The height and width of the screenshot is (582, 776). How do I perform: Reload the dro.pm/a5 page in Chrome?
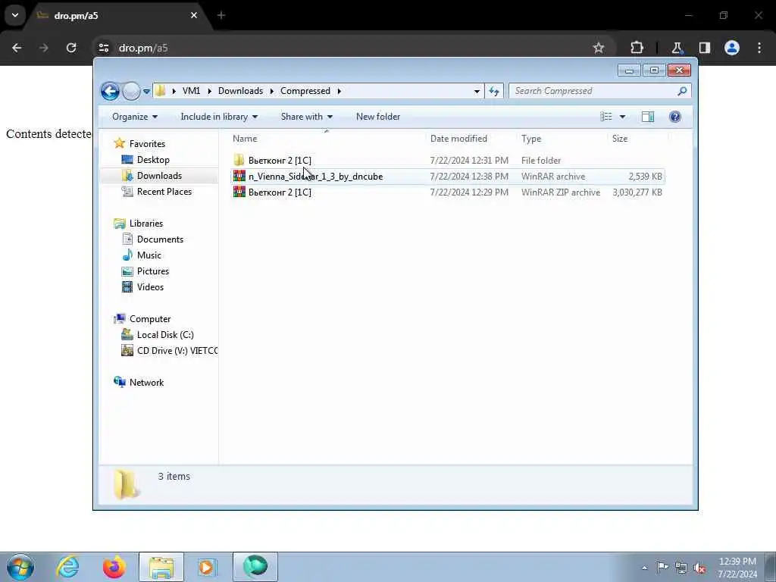[71, 48]
